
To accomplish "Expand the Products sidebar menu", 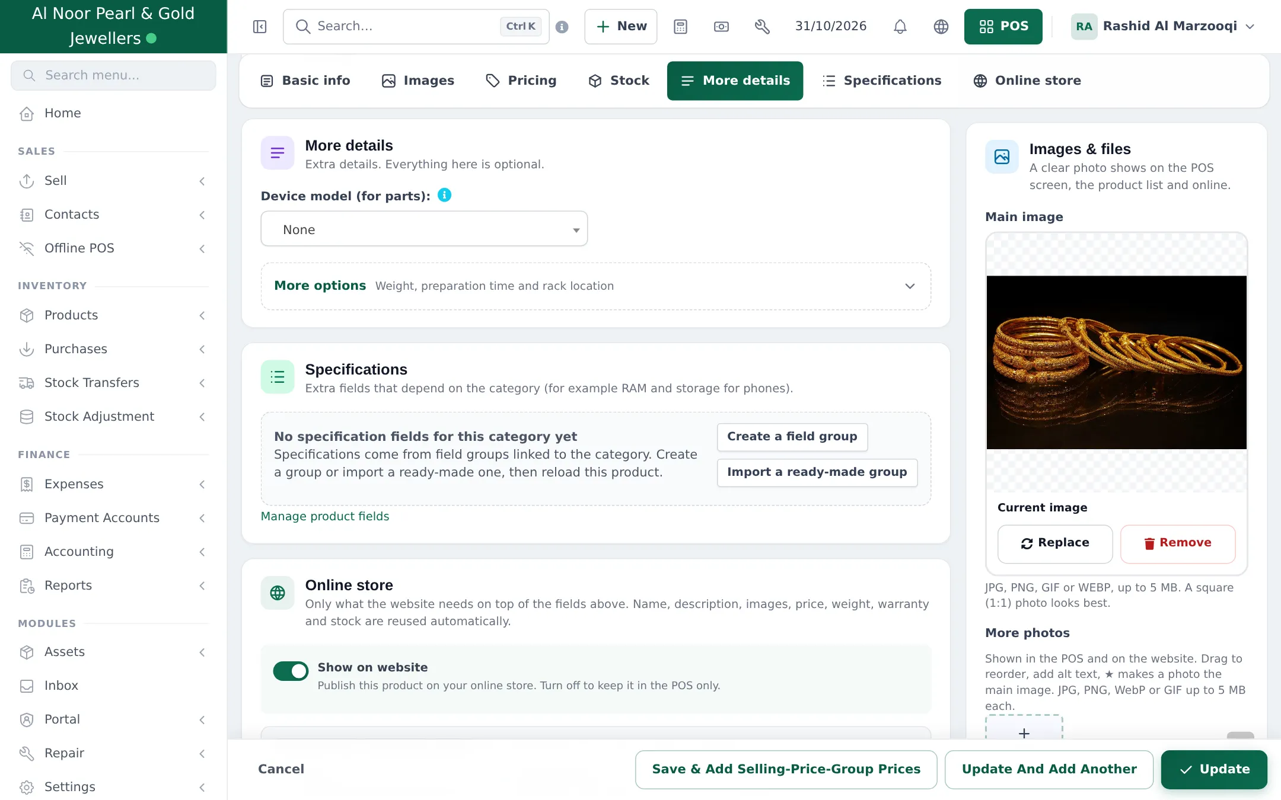I will (113, 315).
